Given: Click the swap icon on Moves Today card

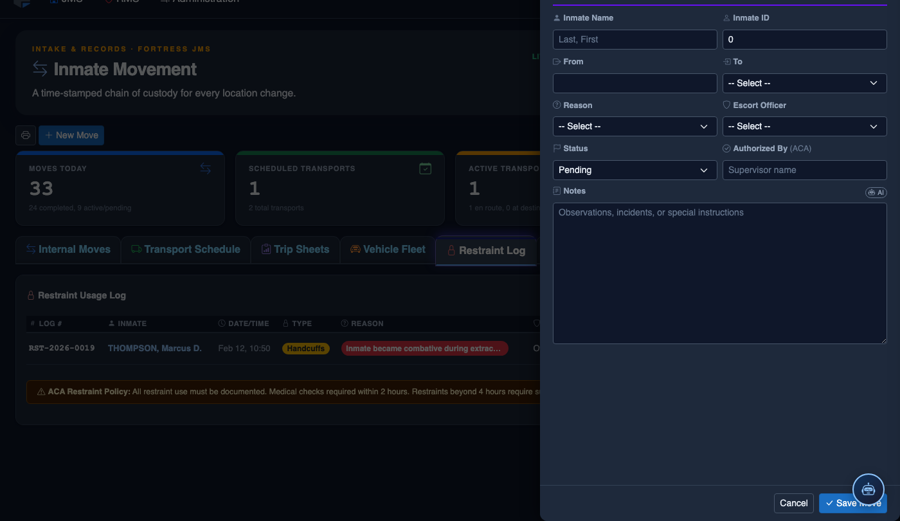Looking at the screenshot, I should coord(206,169).
